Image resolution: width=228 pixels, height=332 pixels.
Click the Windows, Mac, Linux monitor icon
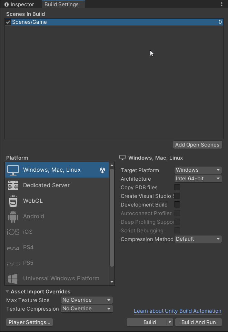pos(13,170)
